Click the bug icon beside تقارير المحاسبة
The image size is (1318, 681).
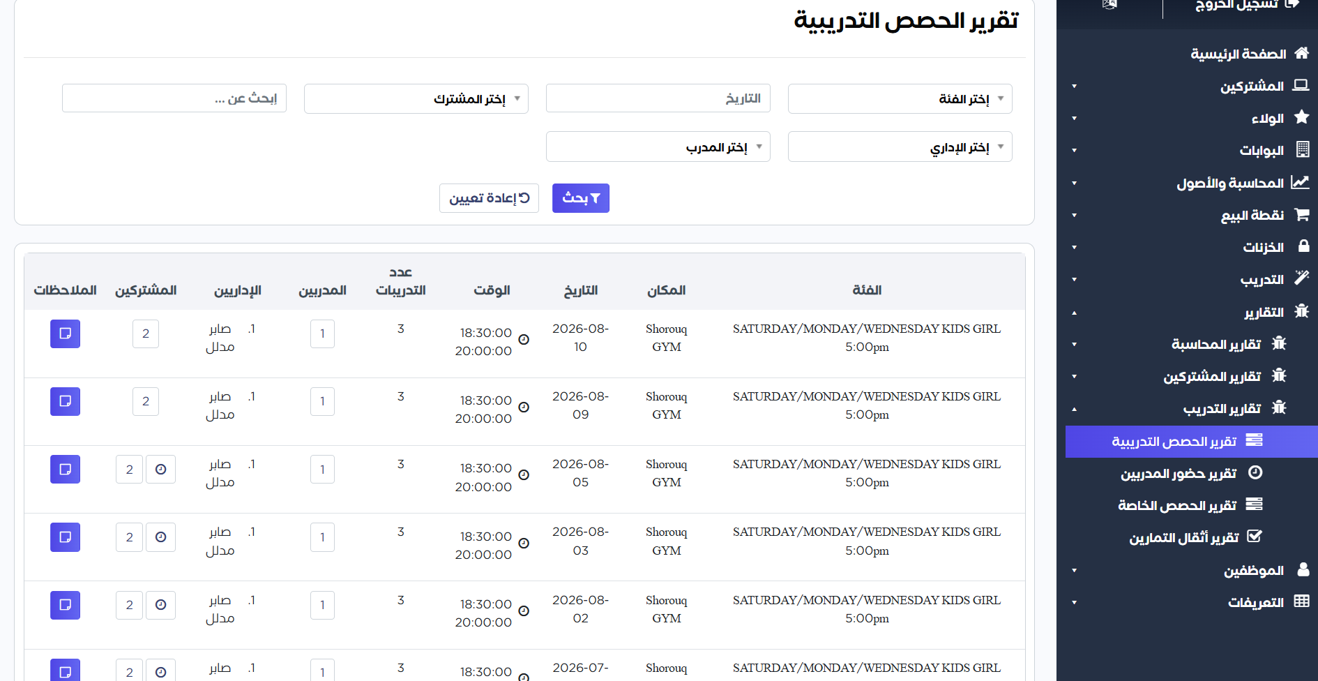(x=1279, y=343)
